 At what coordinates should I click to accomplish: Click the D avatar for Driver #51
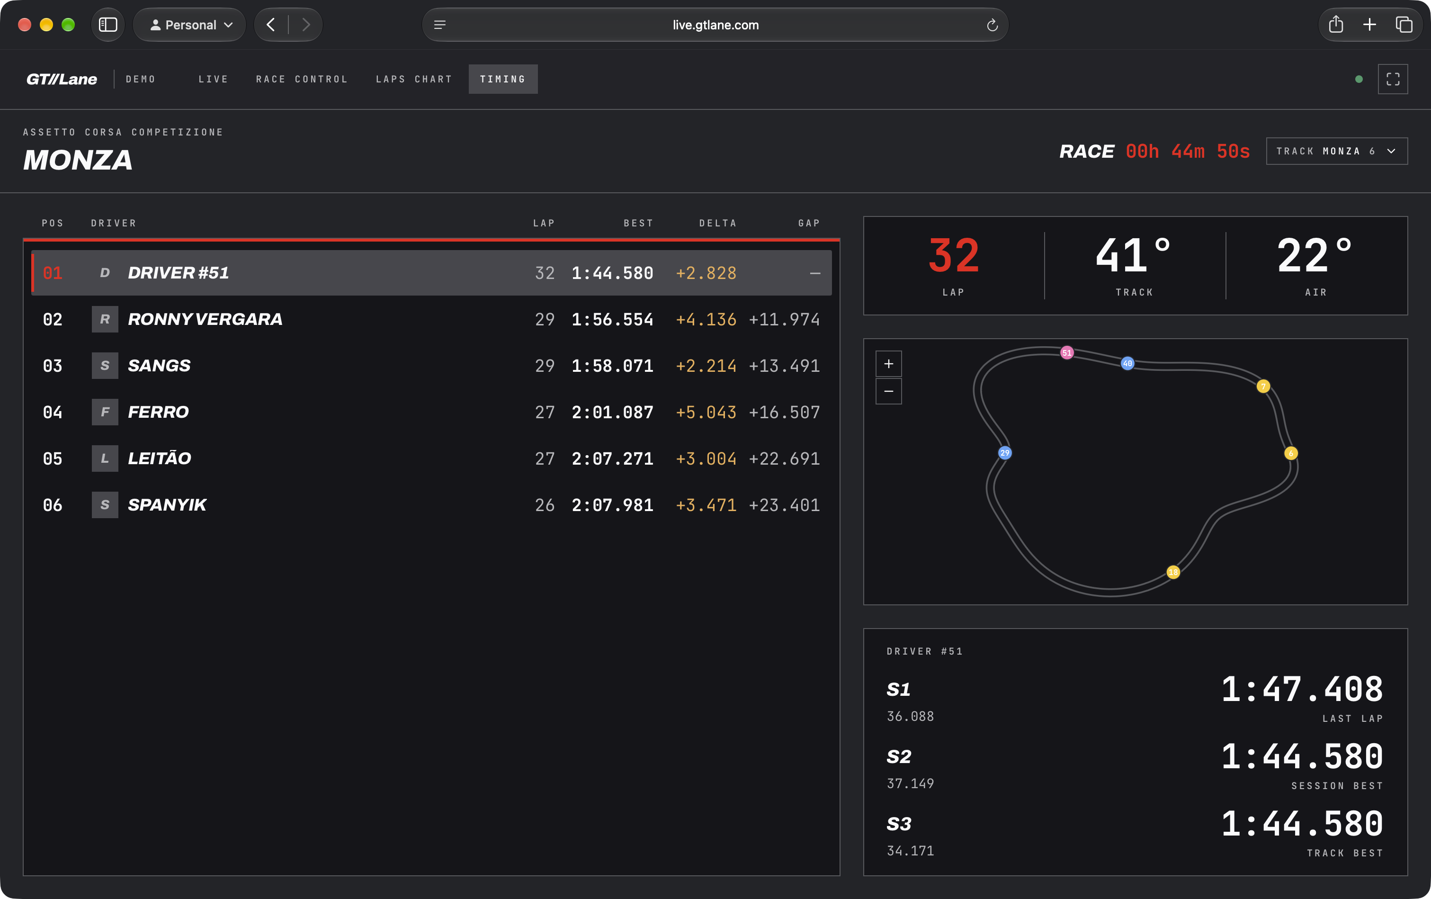coord(105,273)
